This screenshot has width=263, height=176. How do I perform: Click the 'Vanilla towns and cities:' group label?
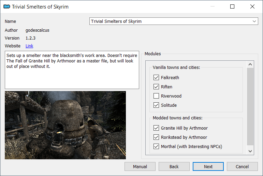pos(176,67)
